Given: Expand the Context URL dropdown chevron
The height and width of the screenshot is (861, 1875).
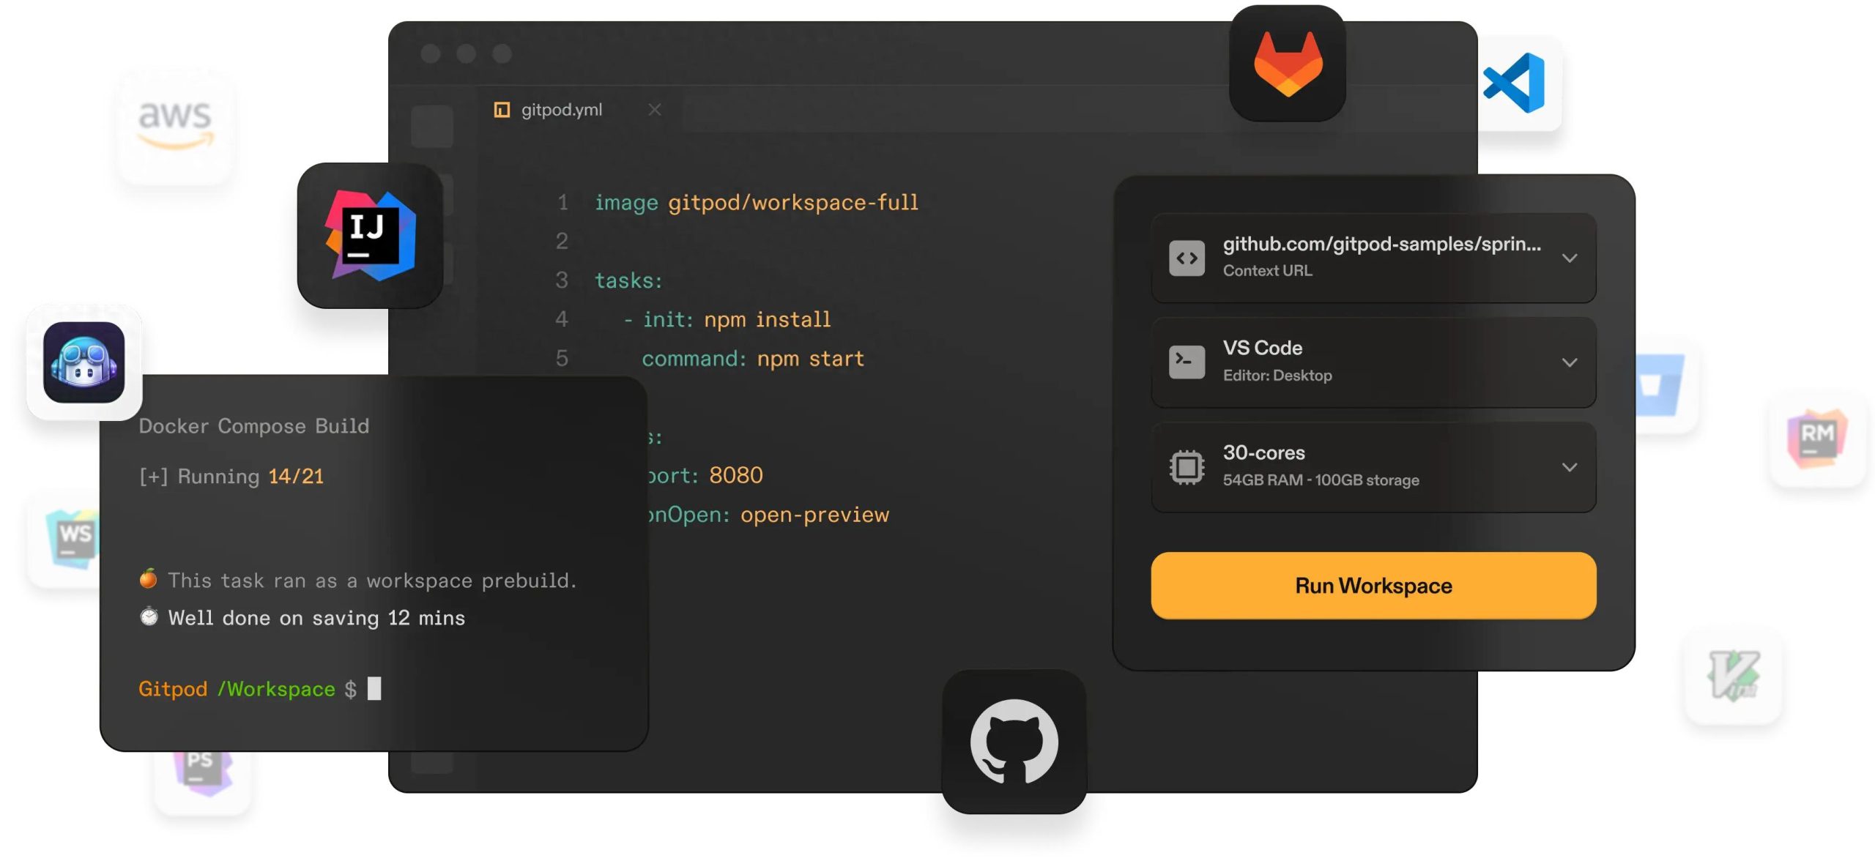Looking at the screenshot, I should (x=1569, y=258).
